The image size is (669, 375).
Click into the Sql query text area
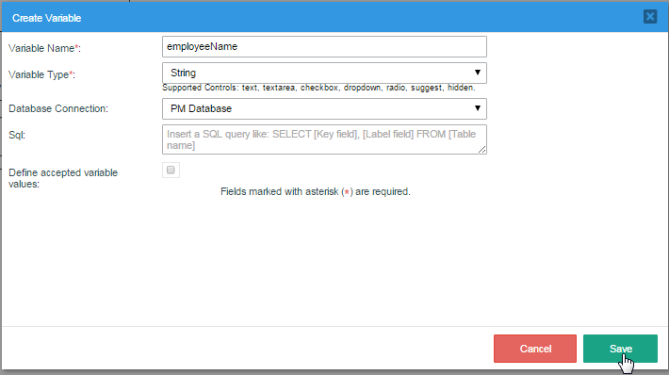pyautogui.click(x=324, y=139)
